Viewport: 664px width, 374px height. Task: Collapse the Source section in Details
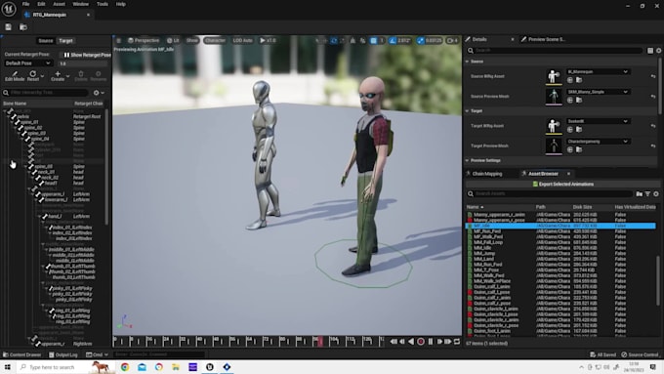coord(468,62)
